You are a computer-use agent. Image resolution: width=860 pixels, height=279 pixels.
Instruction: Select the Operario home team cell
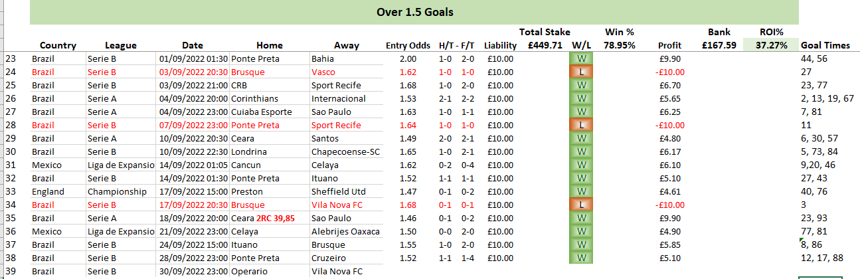269,271
